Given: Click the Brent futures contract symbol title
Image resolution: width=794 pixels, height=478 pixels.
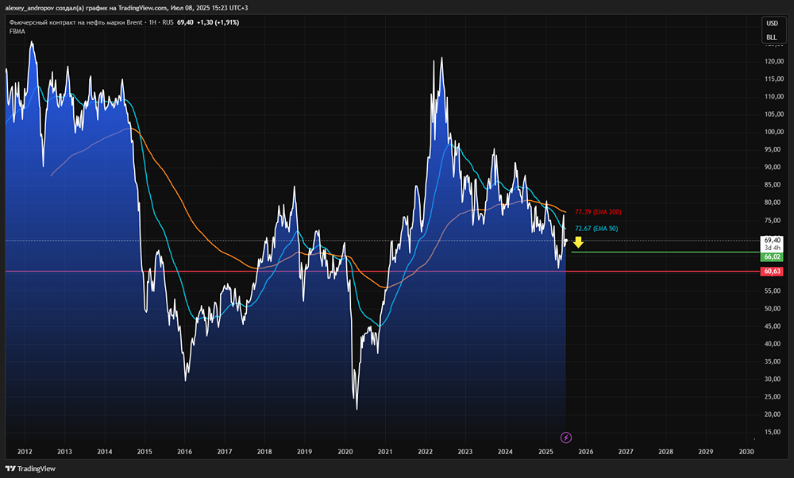Looking at the screenshot, I should (x=75, y=22).
